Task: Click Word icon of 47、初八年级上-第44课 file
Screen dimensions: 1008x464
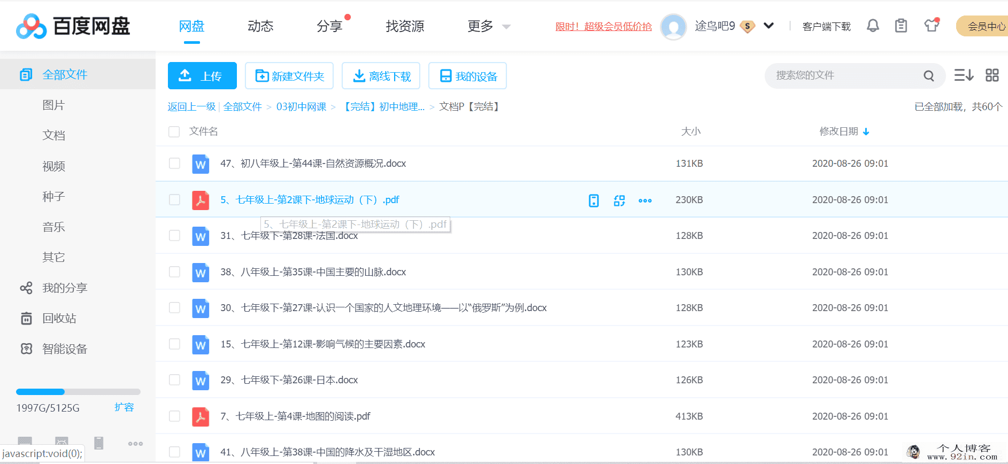Action: point(201,164)
